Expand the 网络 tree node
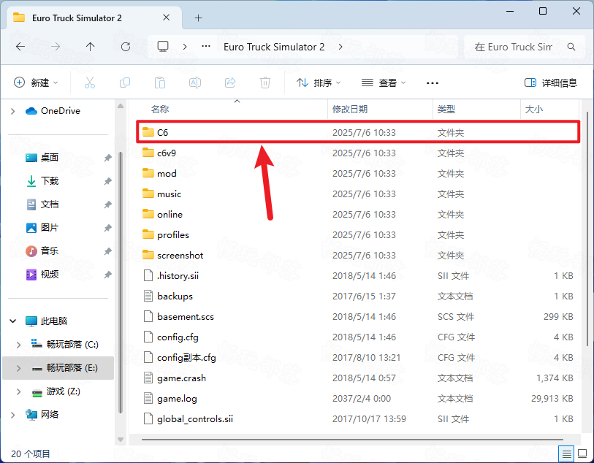This screenshot has width=594, height=463. [13, 415]
